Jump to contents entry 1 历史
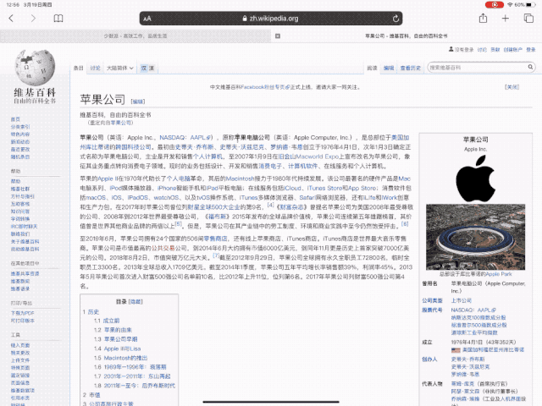 click(x=91, y=312)
